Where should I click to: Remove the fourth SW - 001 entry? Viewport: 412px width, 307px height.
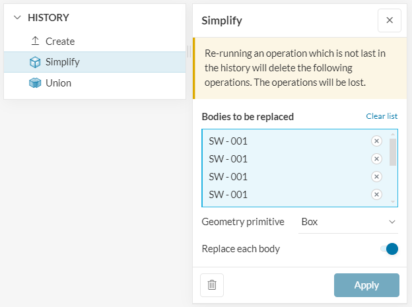376,194
